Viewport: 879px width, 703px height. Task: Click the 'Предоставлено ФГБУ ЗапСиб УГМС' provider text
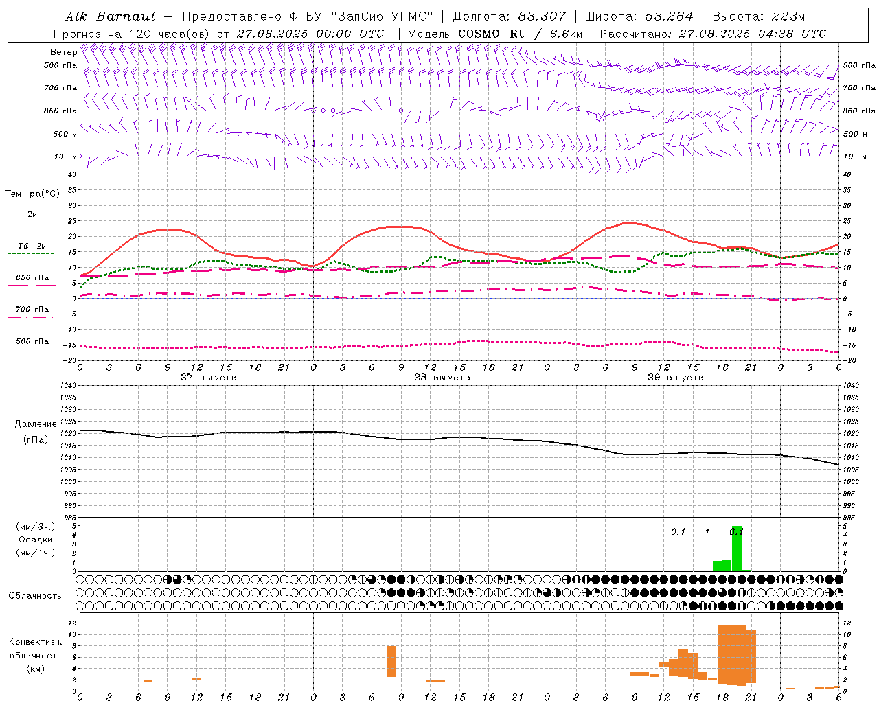pos(308,16)
